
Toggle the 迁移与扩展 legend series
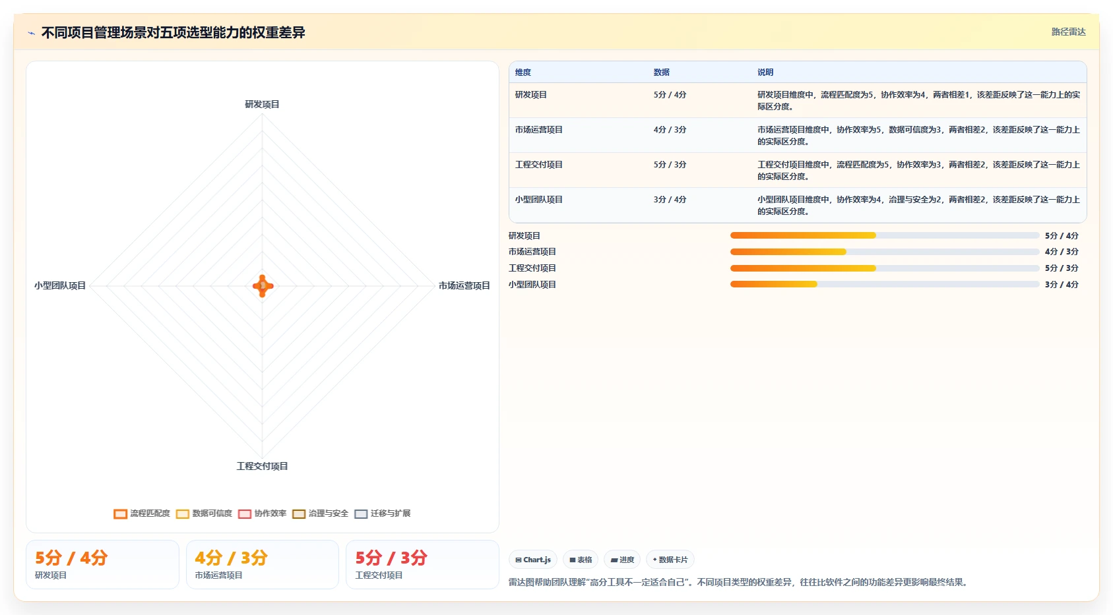382,513
